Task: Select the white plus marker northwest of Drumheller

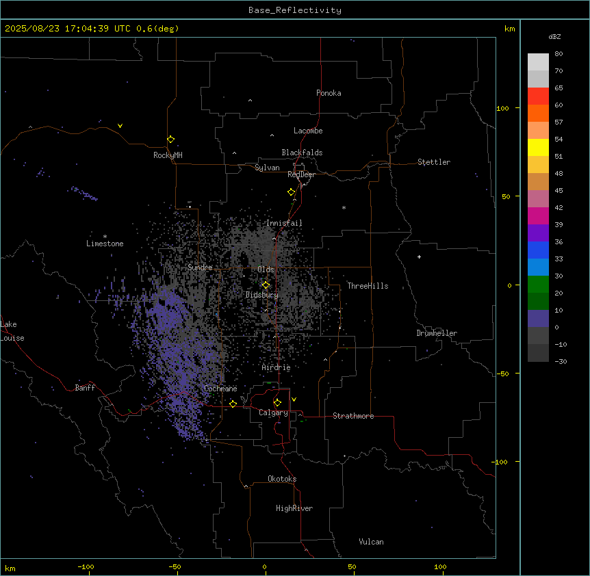Action: (419, 257)
